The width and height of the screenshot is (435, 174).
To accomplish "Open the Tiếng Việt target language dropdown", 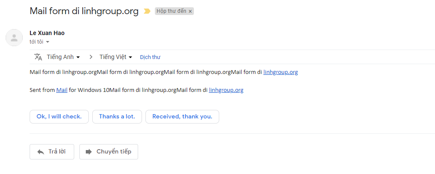I will coord(116,57).
